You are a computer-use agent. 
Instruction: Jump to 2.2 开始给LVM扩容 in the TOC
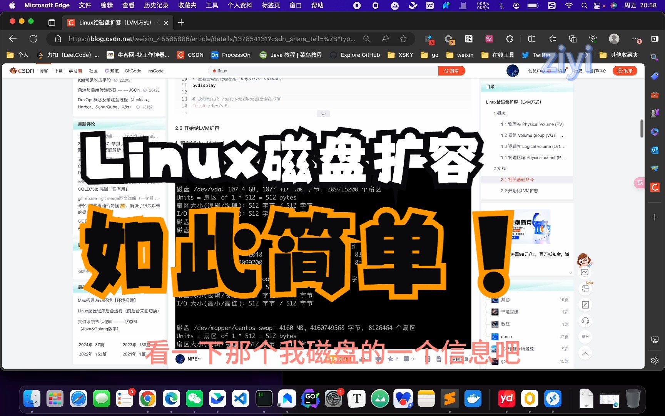(519, 191)
